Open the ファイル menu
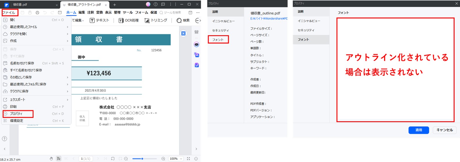 pyautogui.click(x=9, y=13)
